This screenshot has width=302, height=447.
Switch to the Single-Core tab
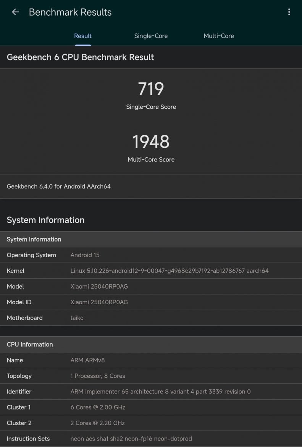tap(151, 36)
